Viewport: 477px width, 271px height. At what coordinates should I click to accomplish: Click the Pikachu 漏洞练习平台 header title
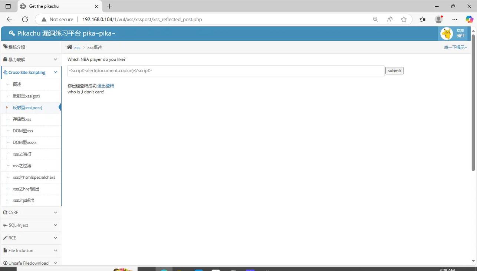tap(66, 33)
